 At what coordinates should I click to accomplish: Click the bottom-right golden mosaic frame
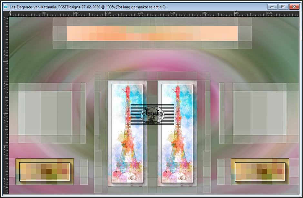pyautogui.click(x=260, y=172)
